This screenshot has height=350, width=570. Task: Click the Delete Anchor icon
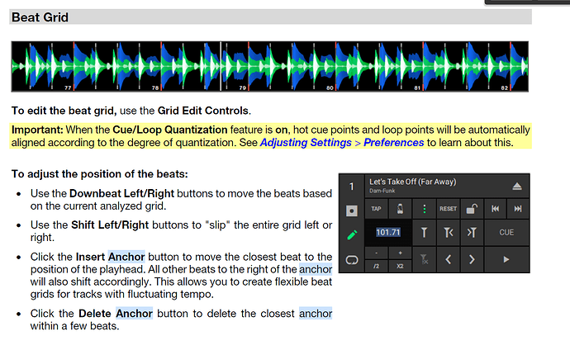pyautogui.click(x=425, y=259)
